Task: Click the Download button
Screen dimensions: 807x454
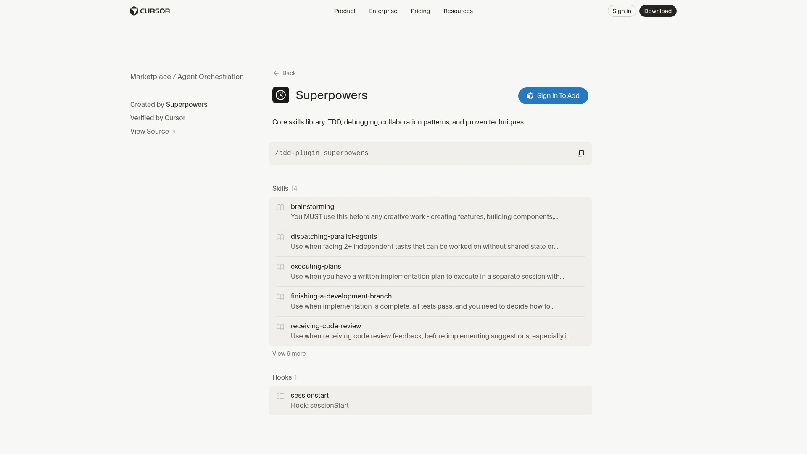Action: tap(658, 11)
